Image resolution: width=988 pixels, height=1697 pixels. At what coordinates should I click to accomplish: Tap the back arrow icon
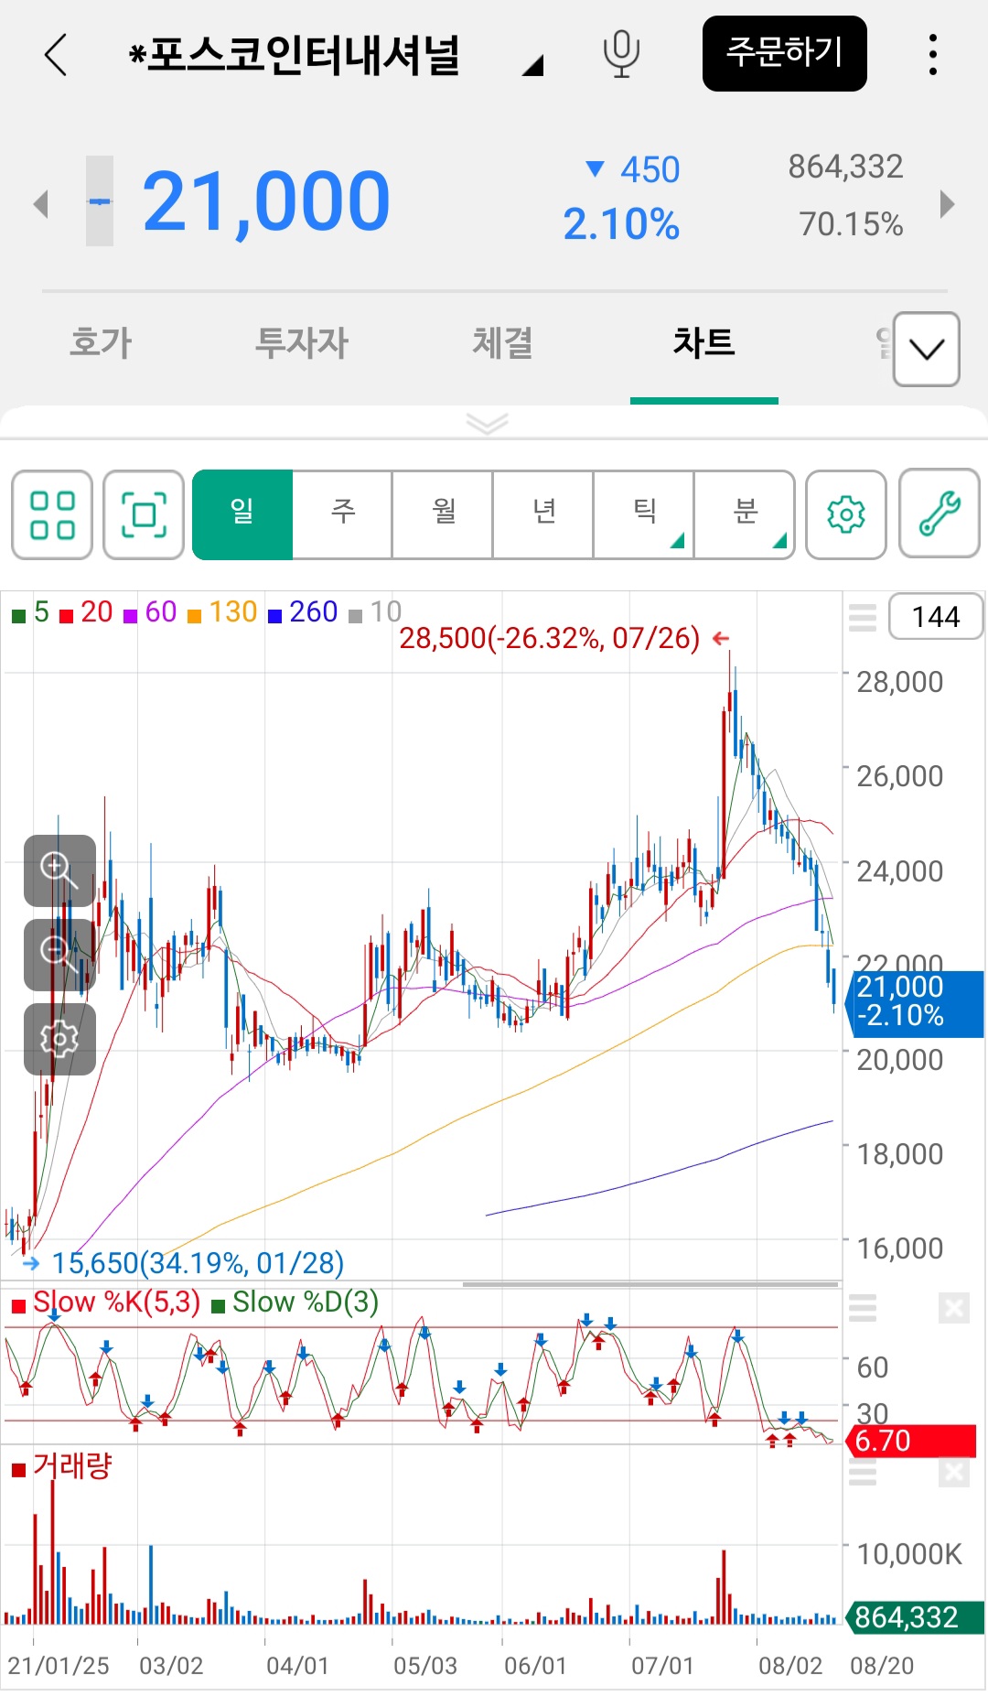pyautogui.click(x=56, y=55)
